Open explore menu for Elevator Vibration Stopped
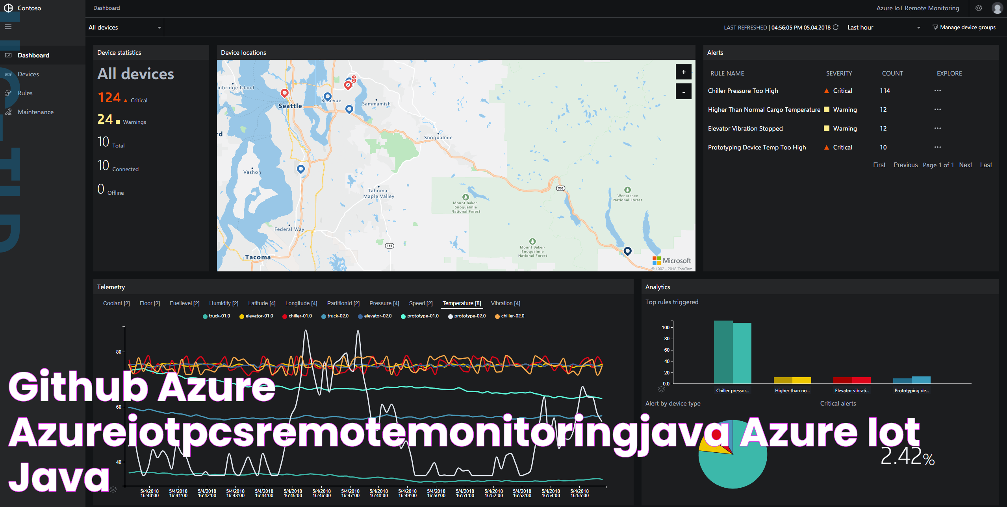This screenshot has width=1007, height=507. (937, 128)
